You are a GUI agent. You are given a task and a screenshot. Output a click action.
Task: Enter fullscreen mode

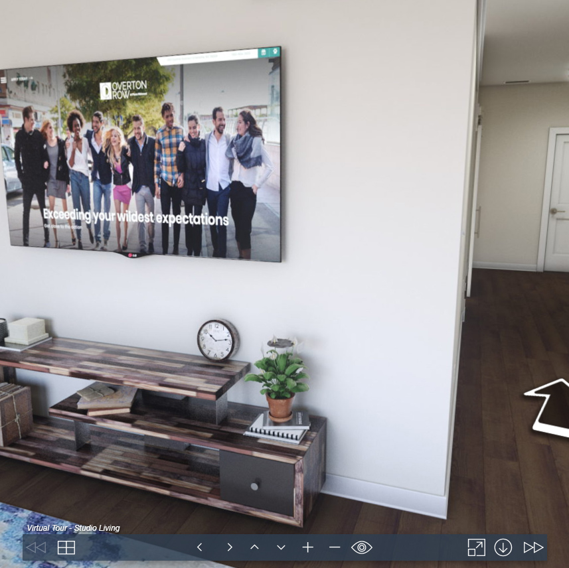(x=477, y=547)
